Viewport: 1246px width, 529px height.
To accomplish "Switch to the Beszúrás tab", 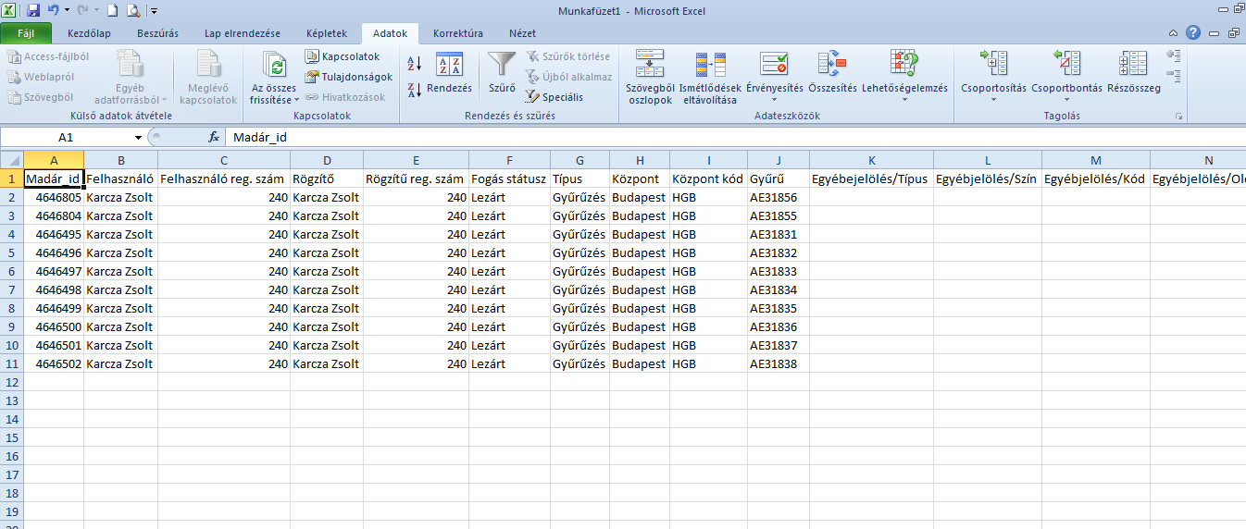I will click(157, 33).
